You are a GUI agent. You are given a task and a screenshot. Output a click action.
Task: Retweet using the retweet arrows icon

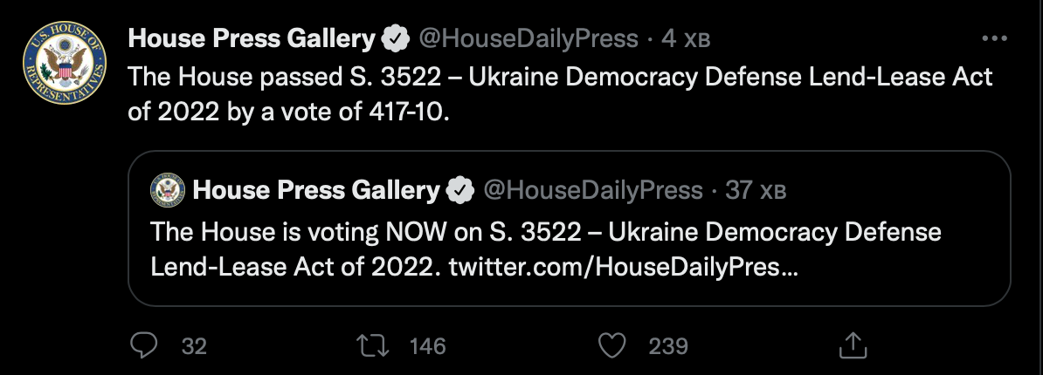click(372, 345)
